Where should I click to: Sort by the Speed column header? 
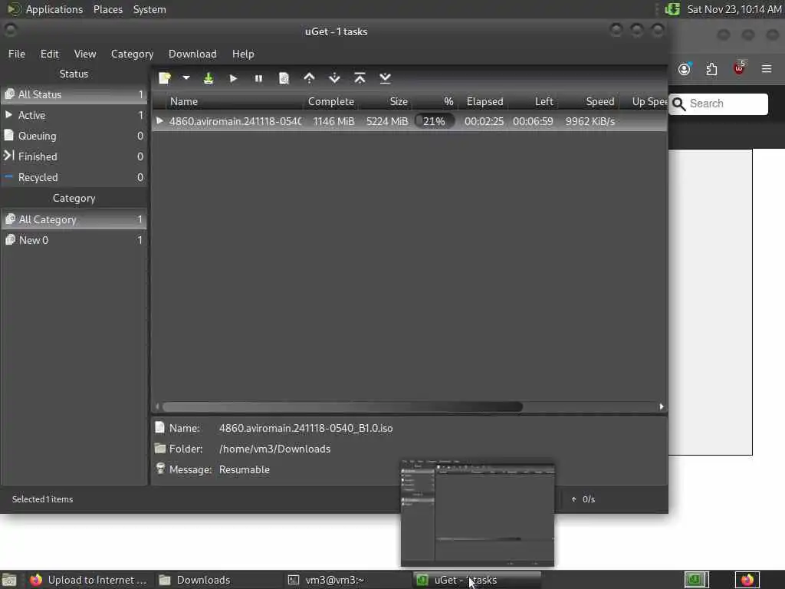tap(589, 102)
